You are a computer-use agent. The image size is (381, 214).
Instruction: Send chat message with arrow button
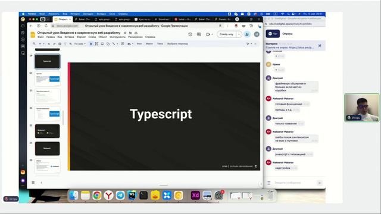[320, 182]
